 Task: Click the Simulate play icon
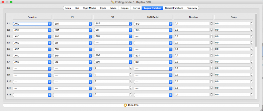click(125, 105)
